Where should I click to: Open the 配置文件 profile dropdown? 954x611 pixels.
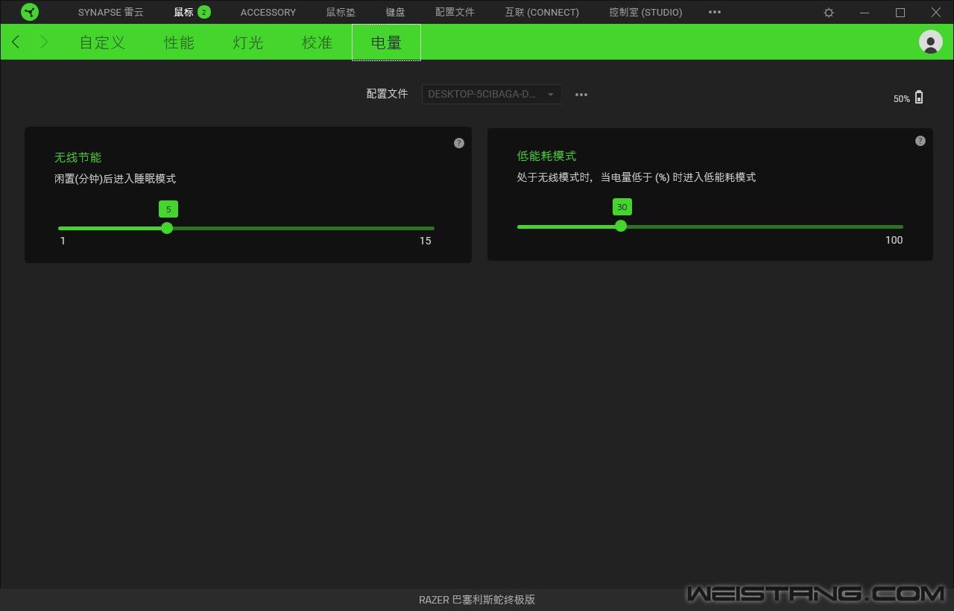(492, 95)
